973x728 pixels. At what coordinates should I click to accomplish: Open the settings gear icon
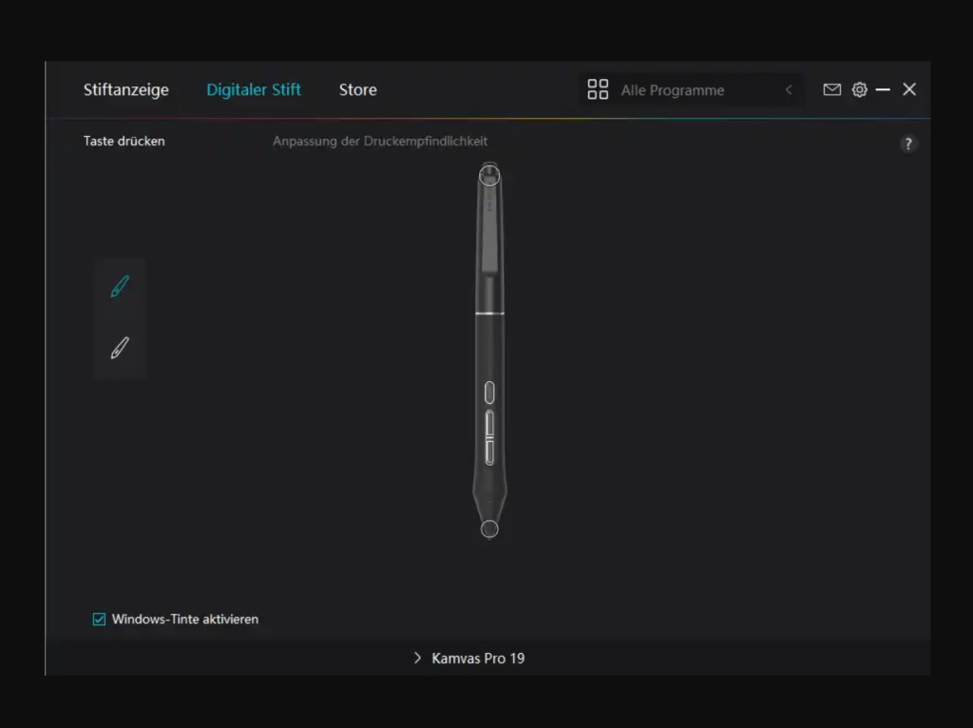860,89
